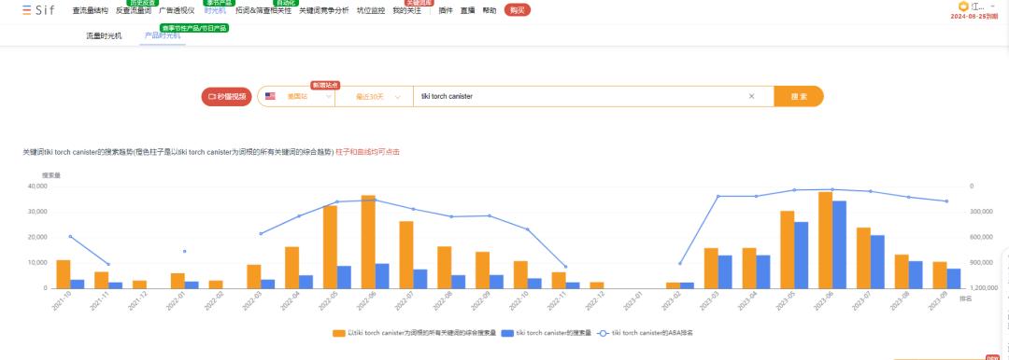The height and width of the screenshot is (360, 1009).
Task: Click the blue bar for 2023-07
Action: (877, 262)
